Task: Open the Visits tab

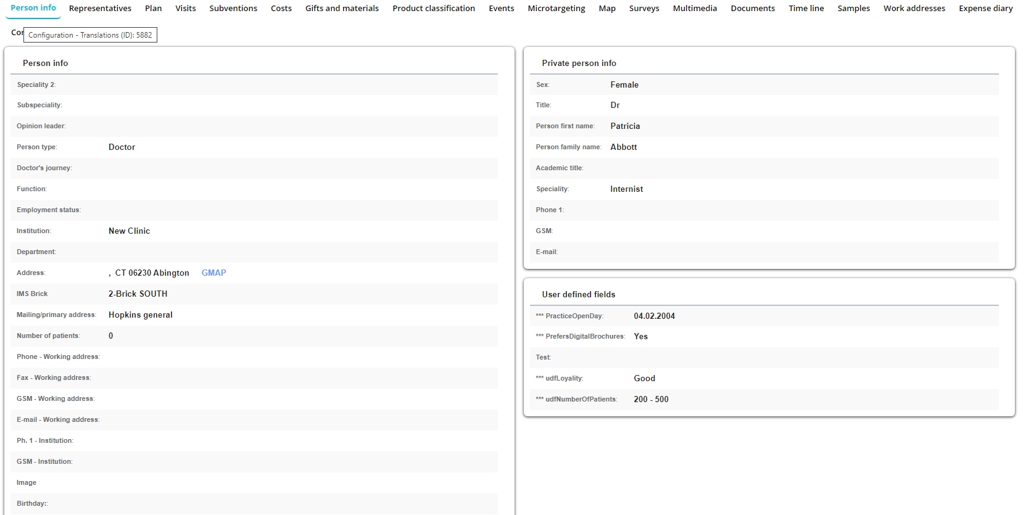Action: pos(185,9)
